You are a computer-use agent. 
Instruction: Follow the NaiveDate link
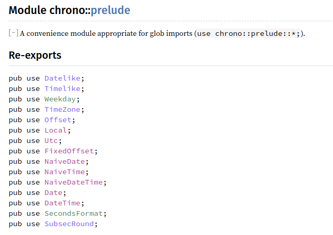coord(65,162)
